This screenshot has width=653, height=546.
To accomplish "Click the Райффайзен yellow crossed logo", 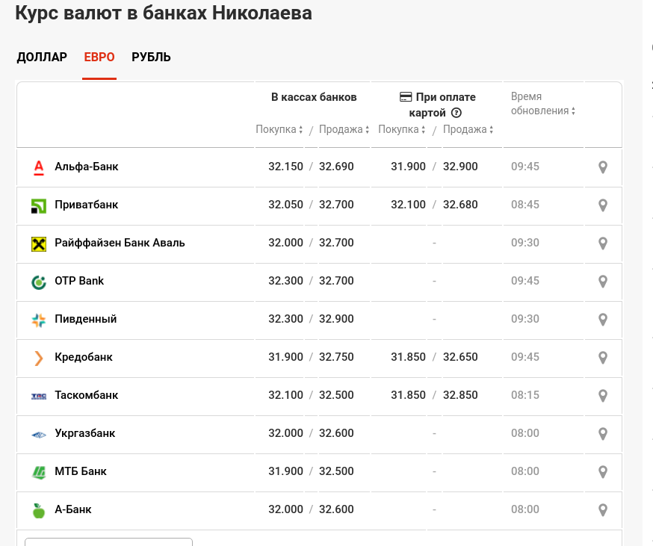I will point(39,244).
